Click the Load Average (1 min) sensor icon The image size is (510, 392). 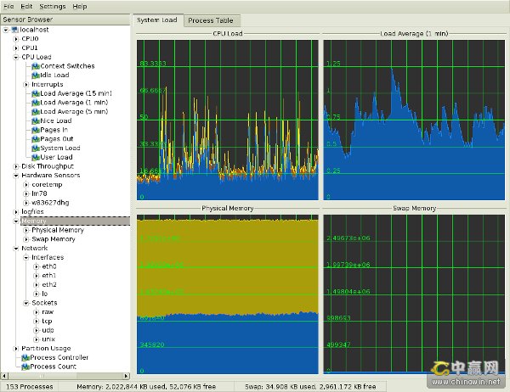[x=36, y=103]
